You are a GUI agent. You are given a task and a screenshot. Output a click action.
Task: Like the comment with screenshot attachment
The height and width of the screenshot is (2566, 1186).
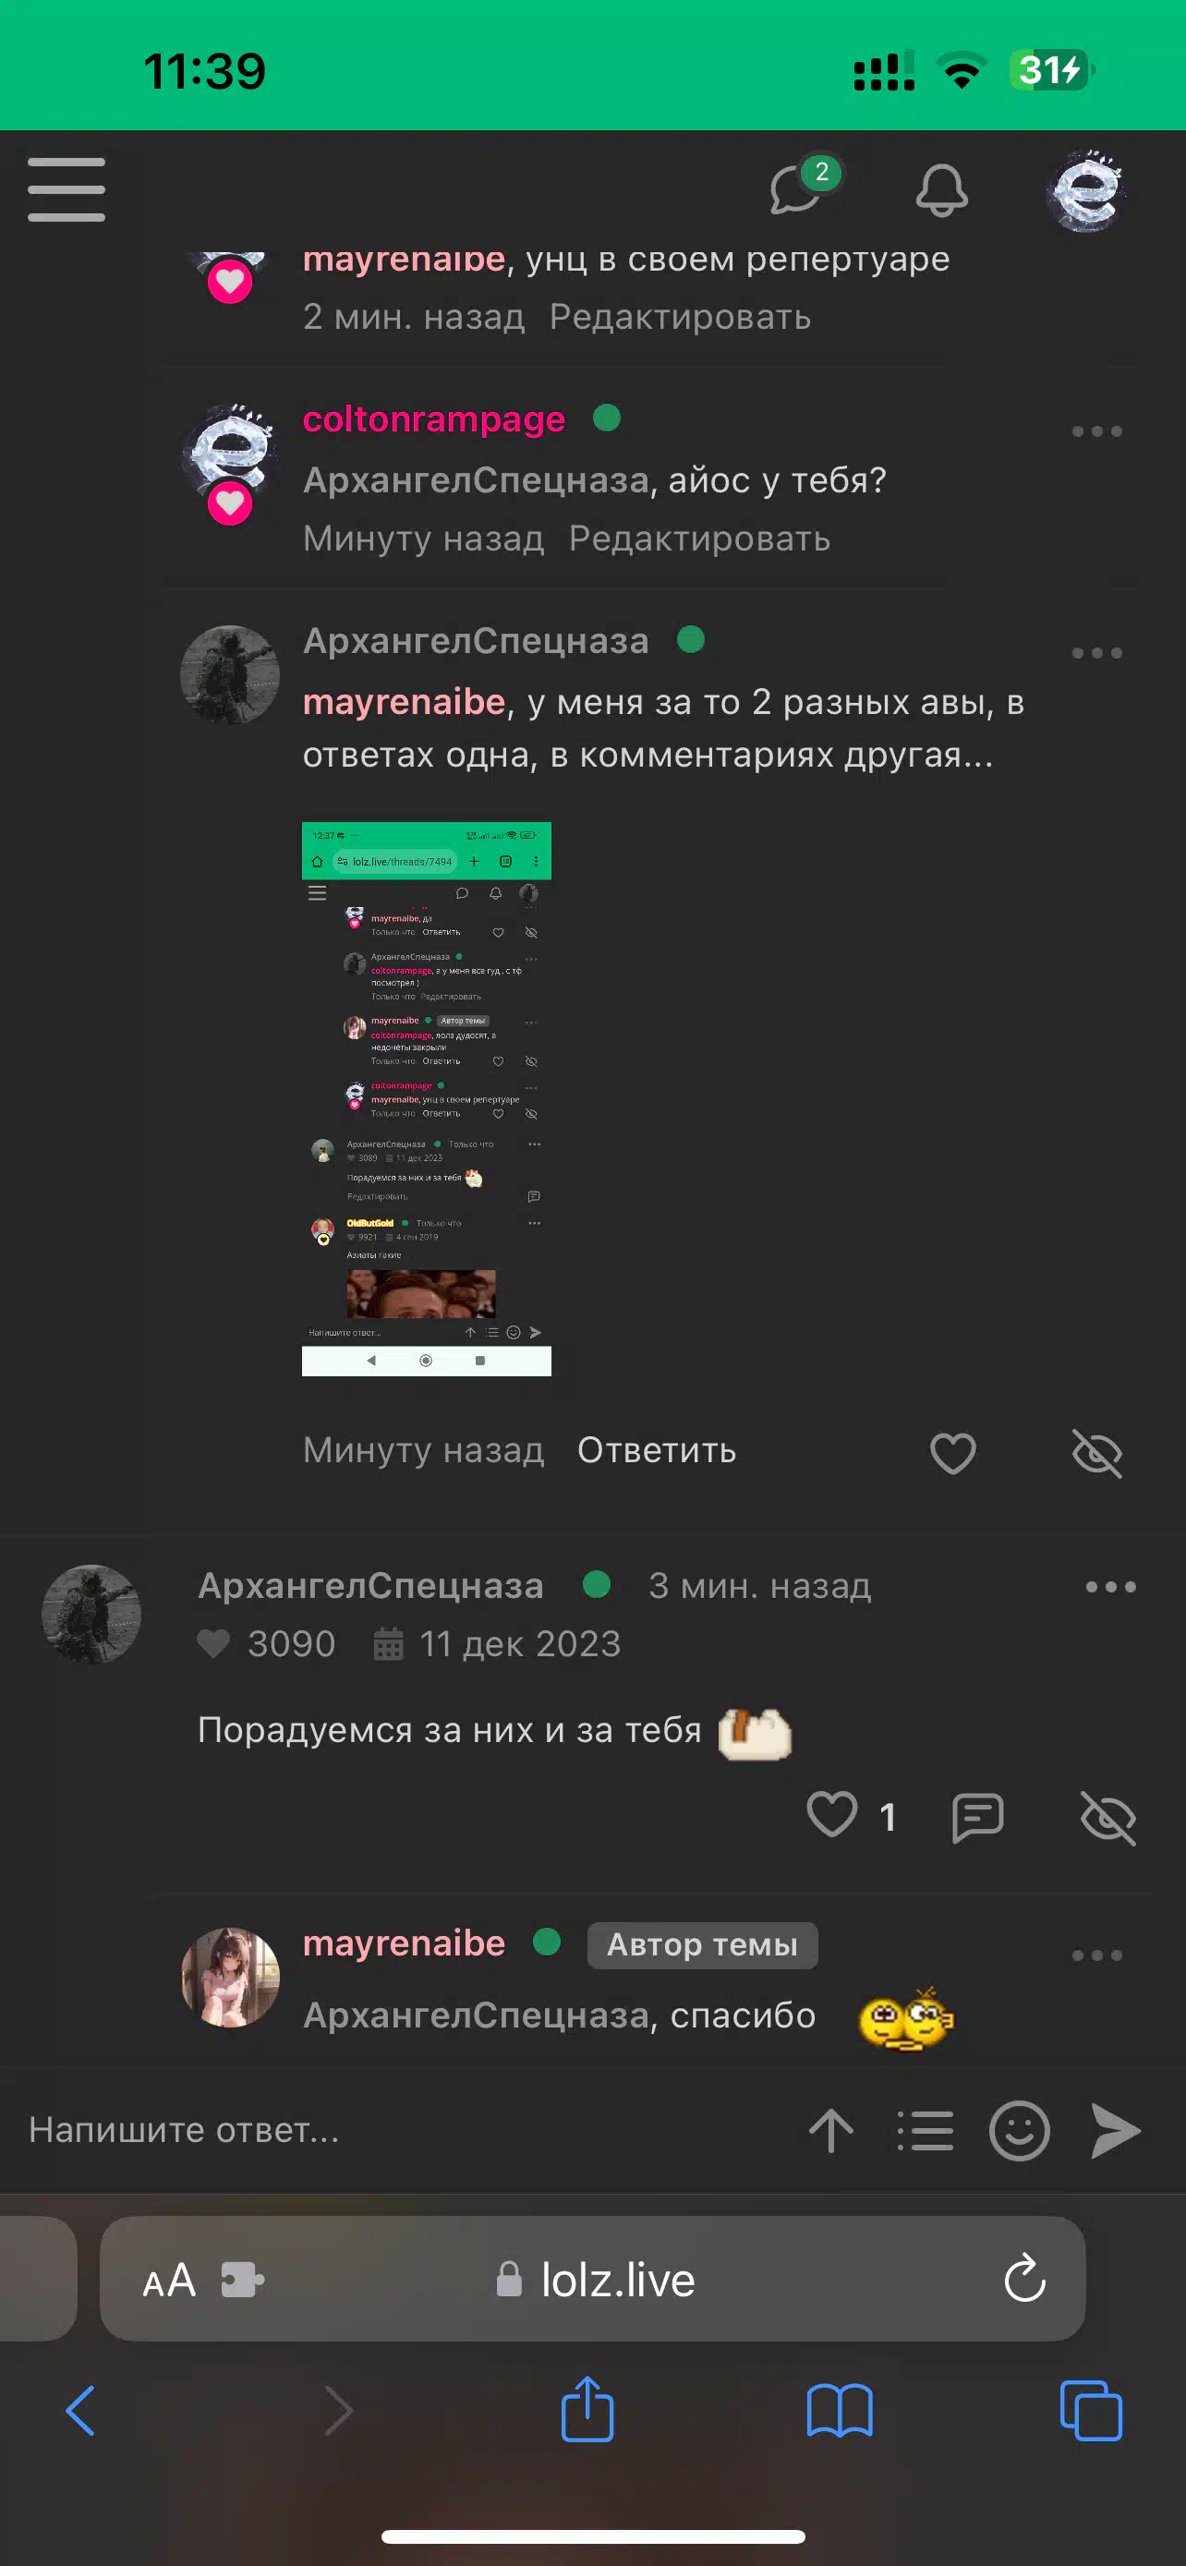pyautogui.click(x=953, y=1452)
